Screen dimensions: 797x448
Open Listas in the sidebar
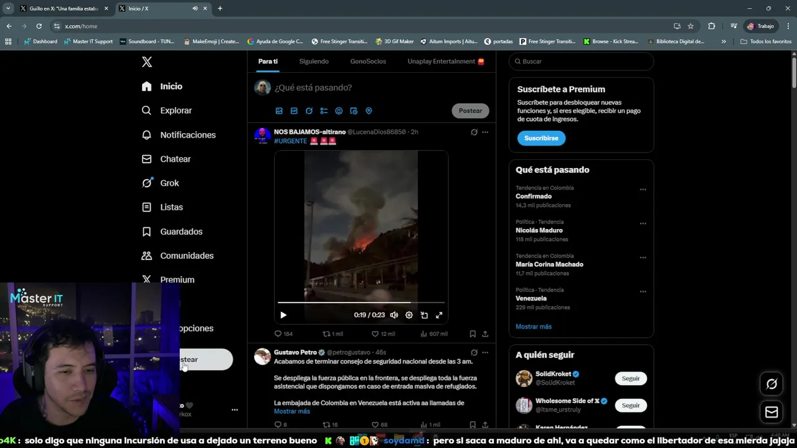tap(162, 207)
